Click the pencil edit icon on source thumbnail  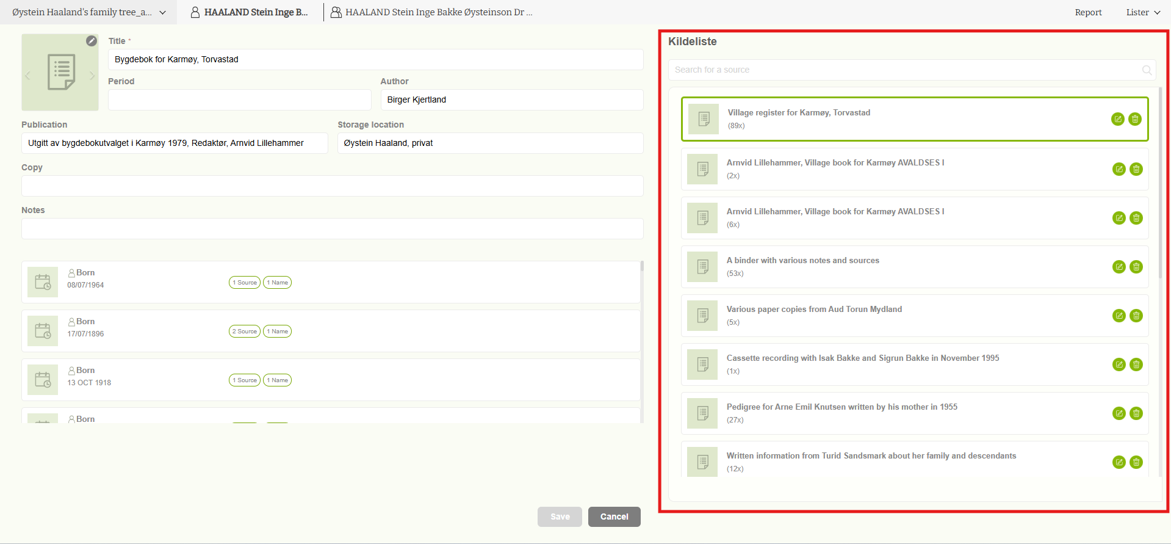(92, 41)
